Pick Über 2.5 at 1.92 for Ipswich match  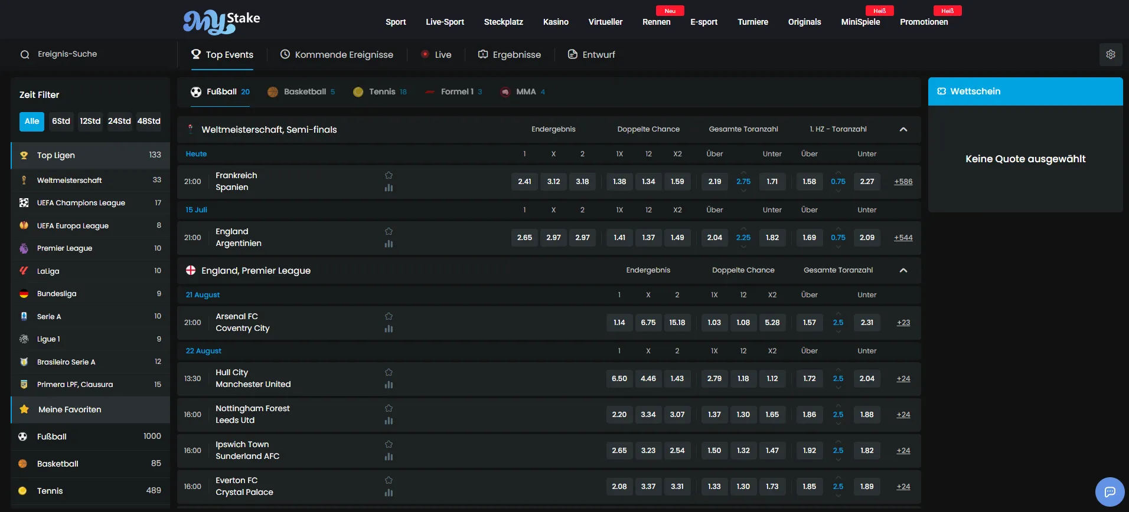(810, 451)
